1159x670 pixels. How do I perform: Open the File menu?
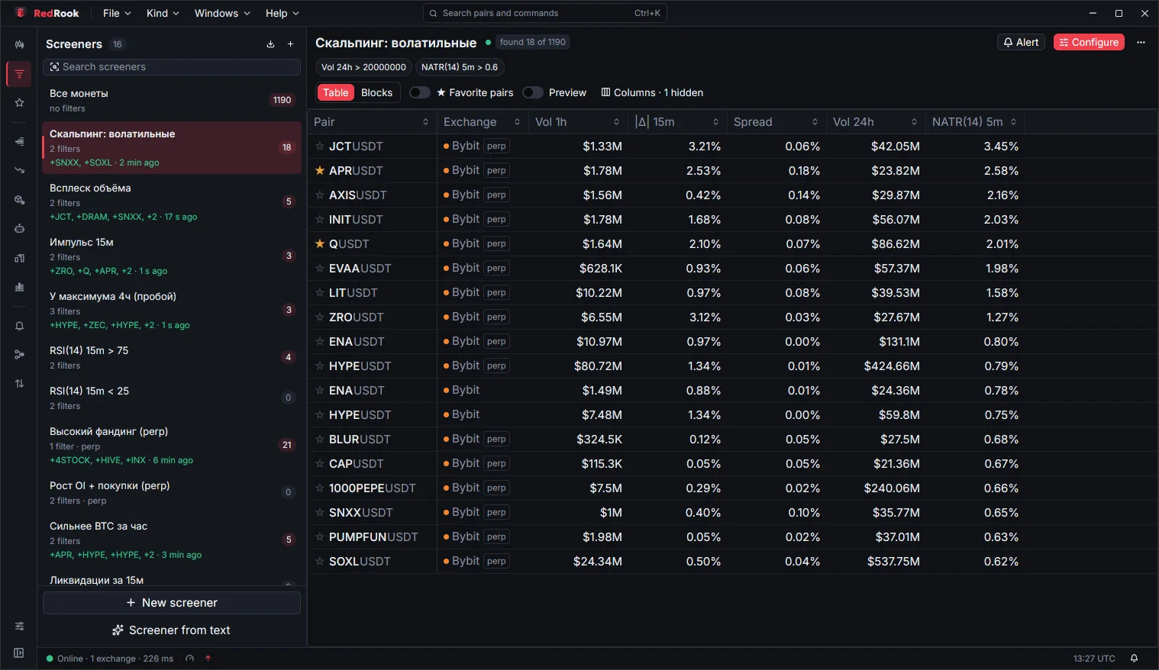click(117, 13)
